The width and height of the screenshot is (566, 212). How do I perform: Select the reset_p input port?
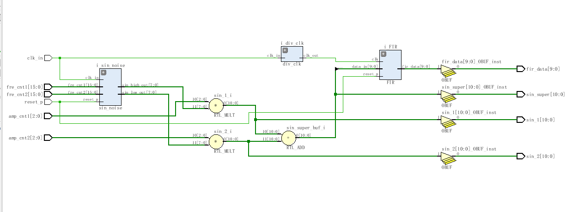click(48, 102)
